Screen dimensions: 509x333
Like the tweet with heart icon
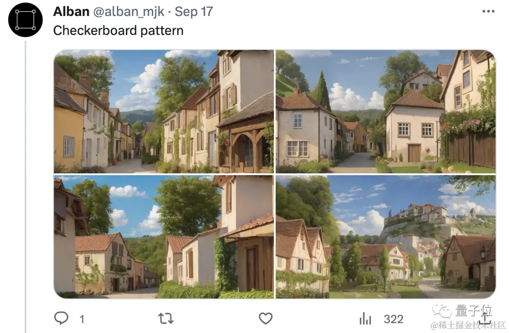click(x=265, y=318)
